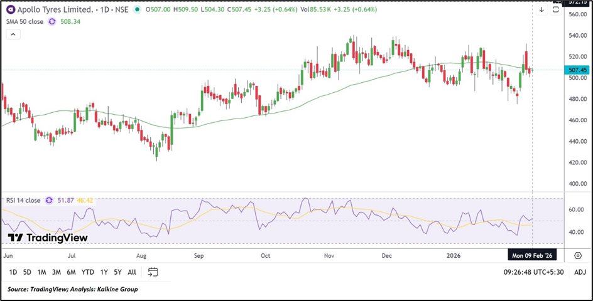
Task: Select the 3M time range
Action: coord(57,272)
